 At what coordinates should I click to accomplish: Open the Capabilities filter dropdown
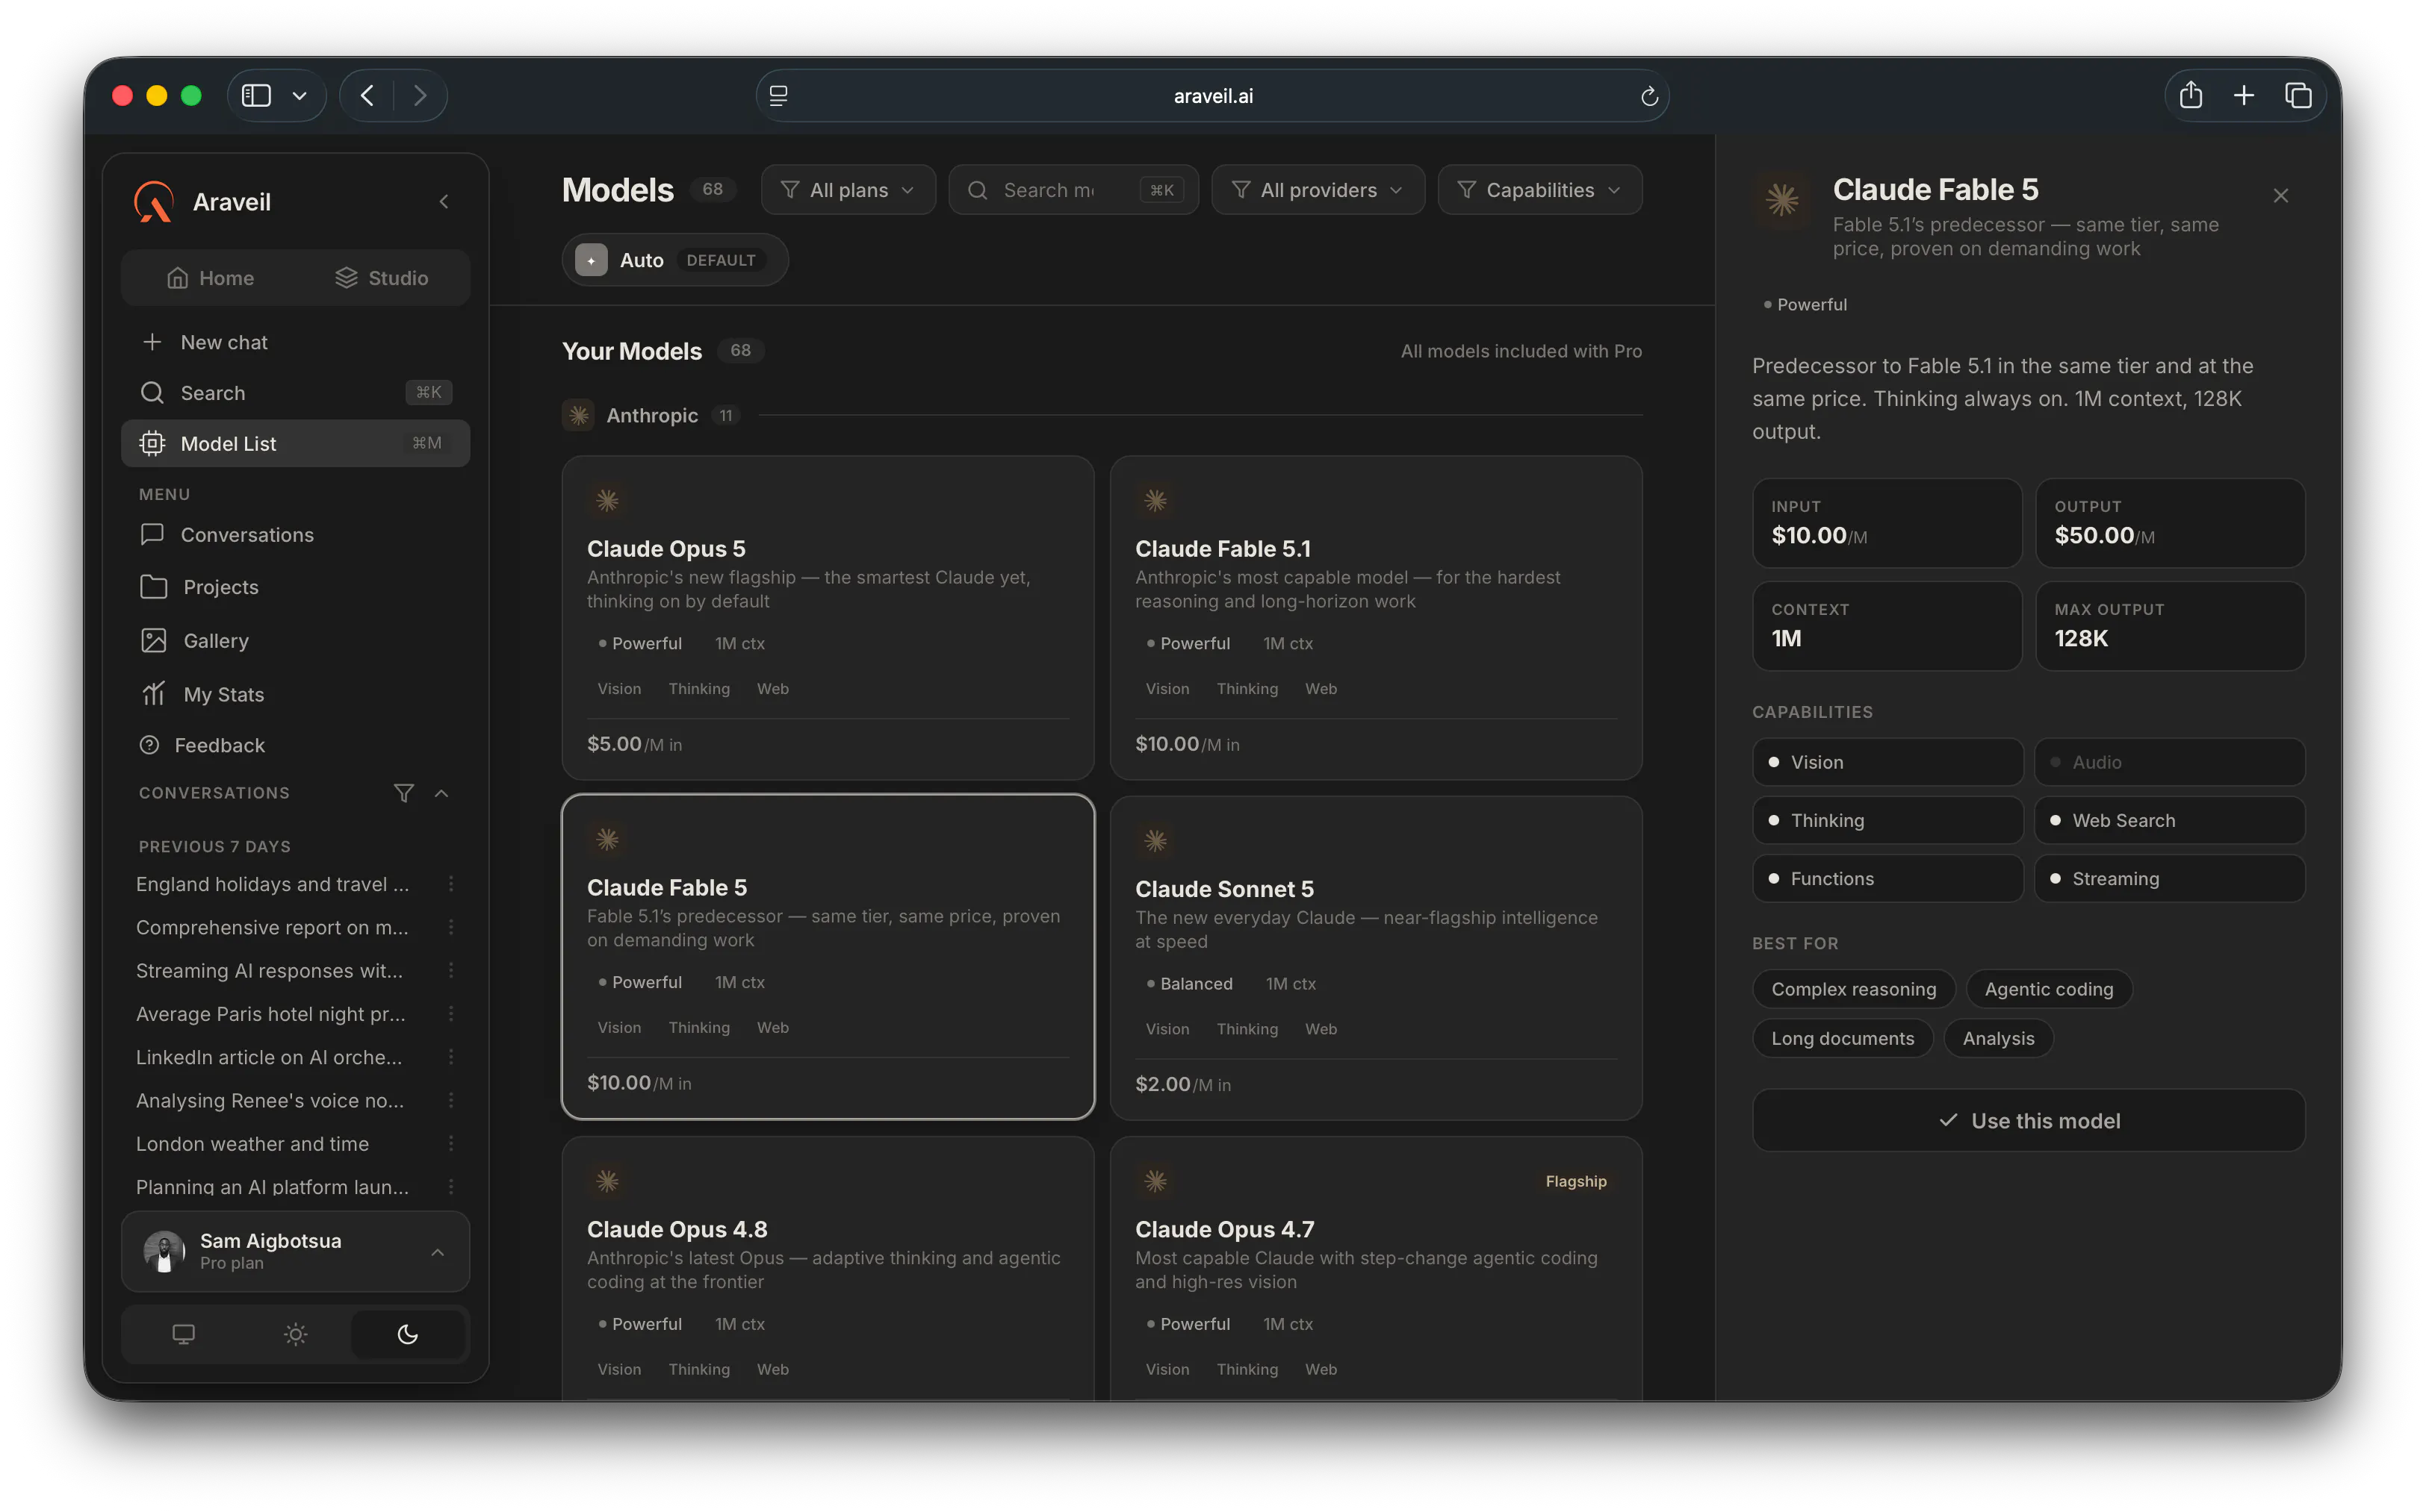(x=1539, y=190)
